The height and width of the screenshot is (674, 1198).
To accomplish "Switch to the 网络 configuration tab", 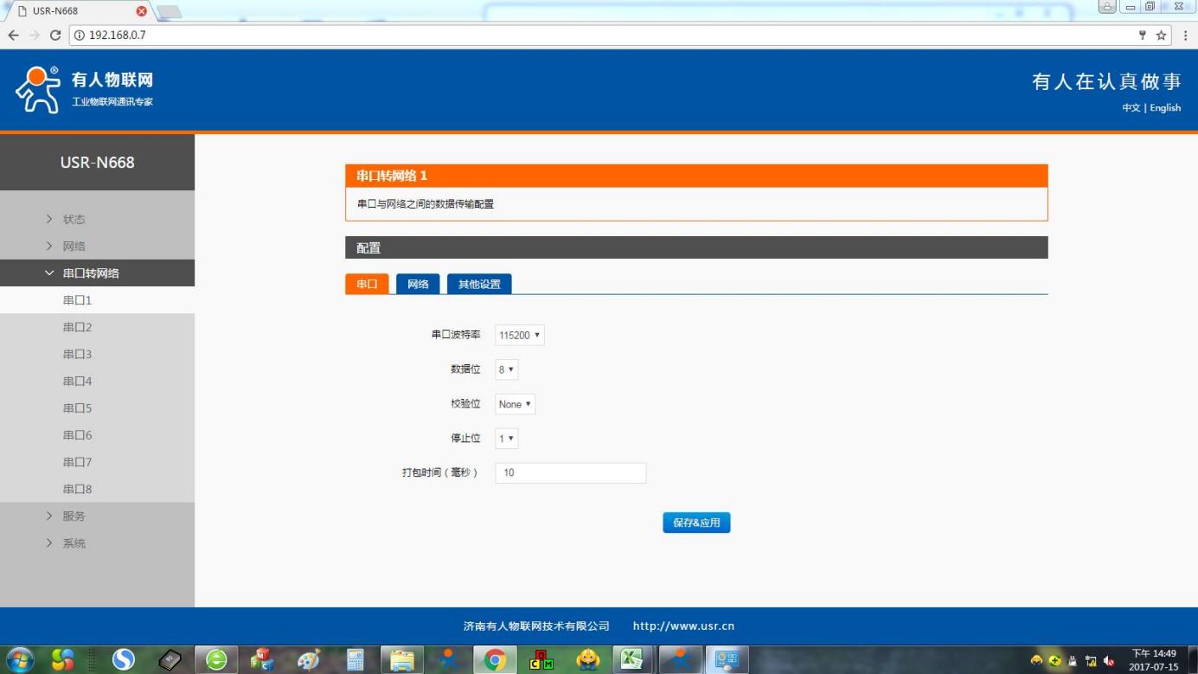I will [418, 284].
